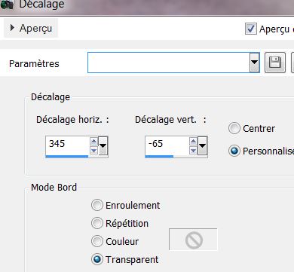Click the Décalage horiz. value field
Screen dimensions: 294x272
[x=67, y=145]
